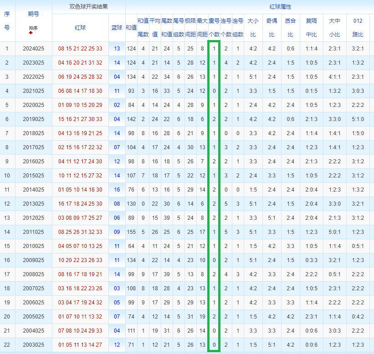374x354 pixels.
Task: Click the 双色球开奖结果 header
Action: click(x=89, y=7)
